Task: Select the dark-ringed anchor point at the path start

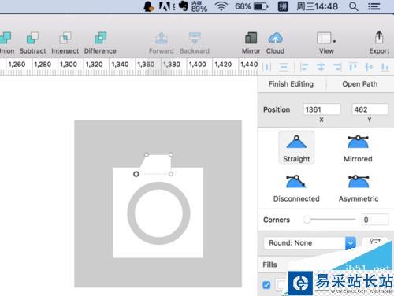Action: point(136,174)
